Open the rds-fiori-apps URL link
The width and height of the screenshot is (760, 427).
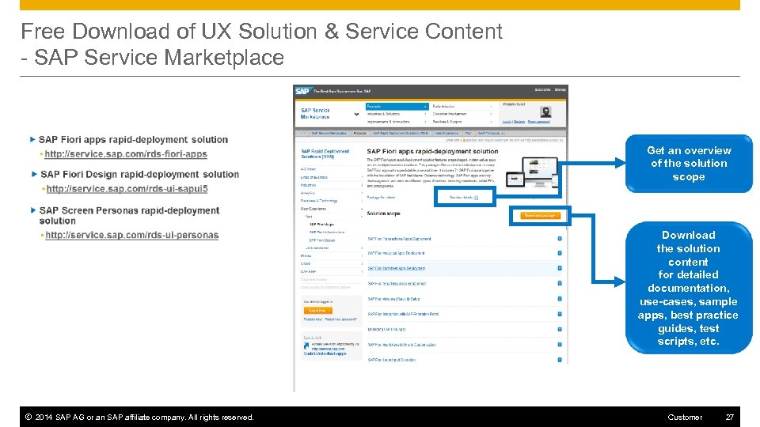pyautogui.click(x=126, y=154)
